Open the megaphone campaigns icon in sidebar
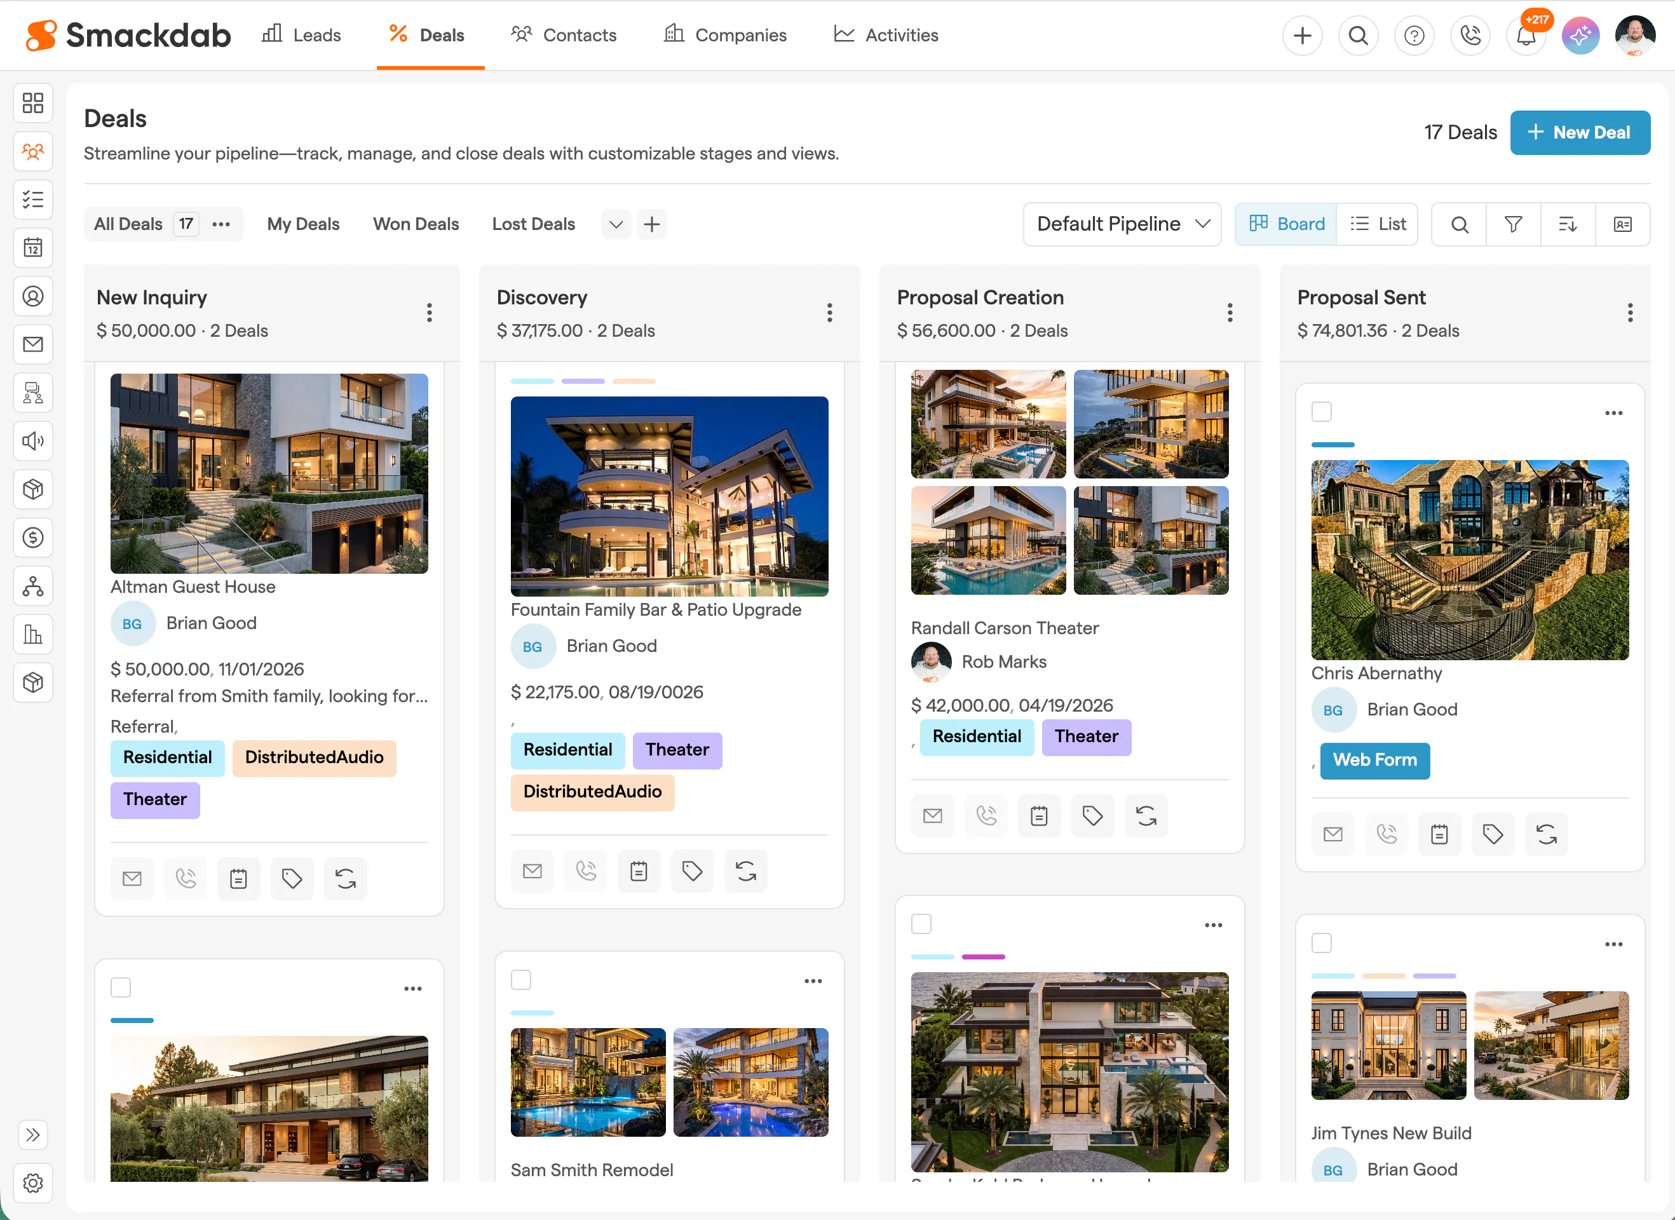Viewport: 1675px width, 1220px height. pyautogui.click(x=33, y=441)
